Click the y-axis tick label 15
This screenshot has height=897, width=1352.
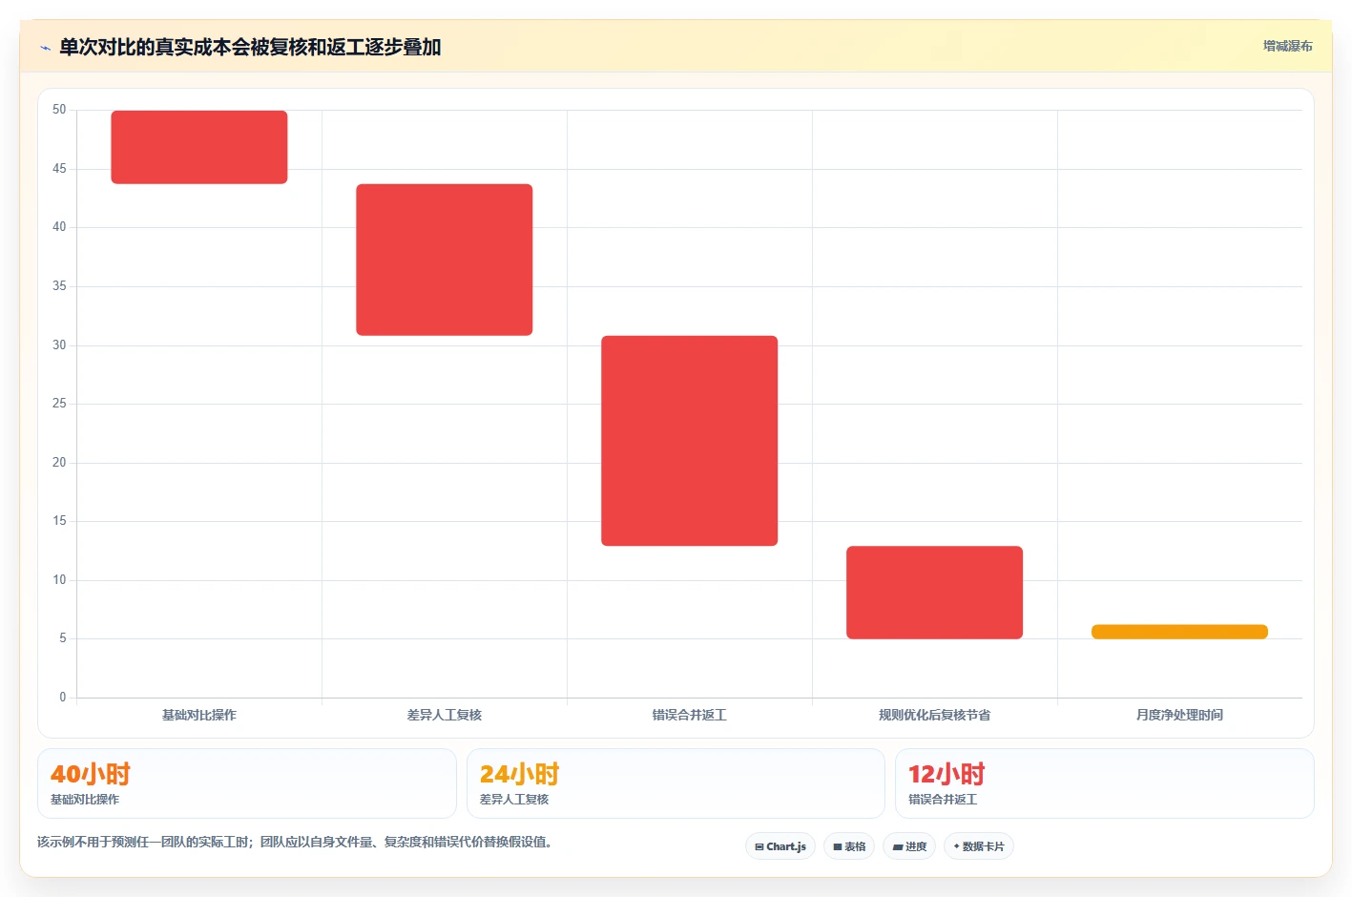pyautogui.click(x=59, y=521)
